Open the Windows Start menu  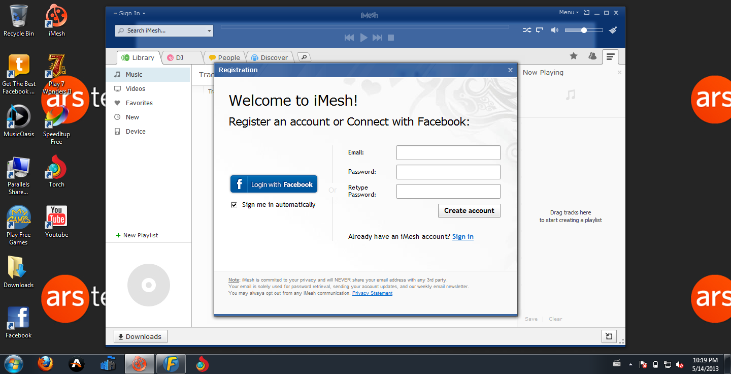click(x=14, y=364)
